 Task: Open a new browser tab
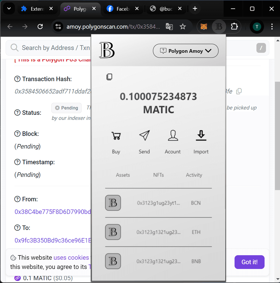[195, 8]
